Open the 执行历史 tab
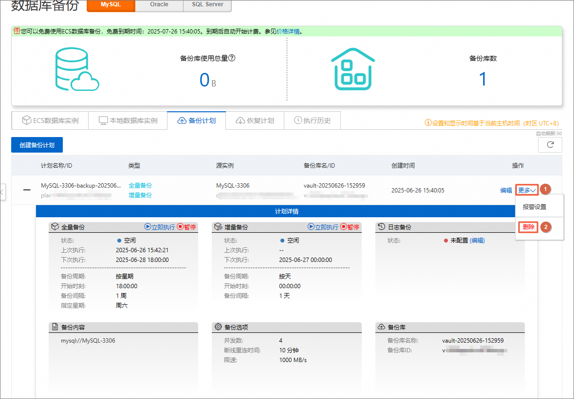The image size is (574, 399). (x=312, y=121)
